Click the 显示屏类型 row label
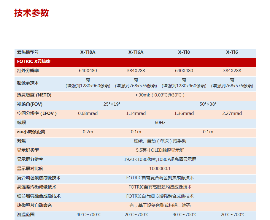 [28, 150]
